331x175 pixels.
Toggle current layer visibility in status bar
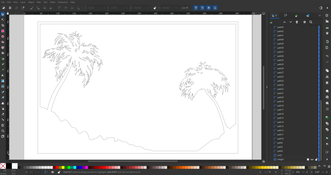pos(53,172)
